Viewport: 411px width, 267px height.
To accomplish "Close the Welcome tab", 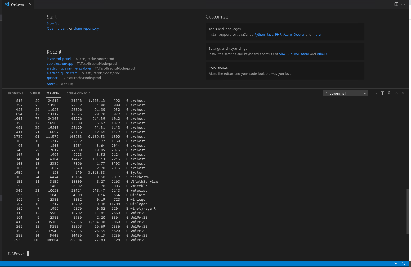I will (30, 4).
